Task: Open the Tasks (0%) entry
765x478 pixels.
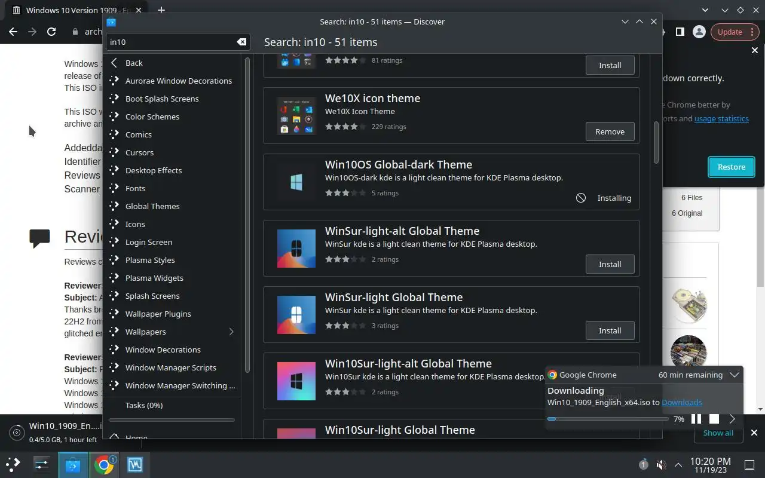Action: (172, 405)
